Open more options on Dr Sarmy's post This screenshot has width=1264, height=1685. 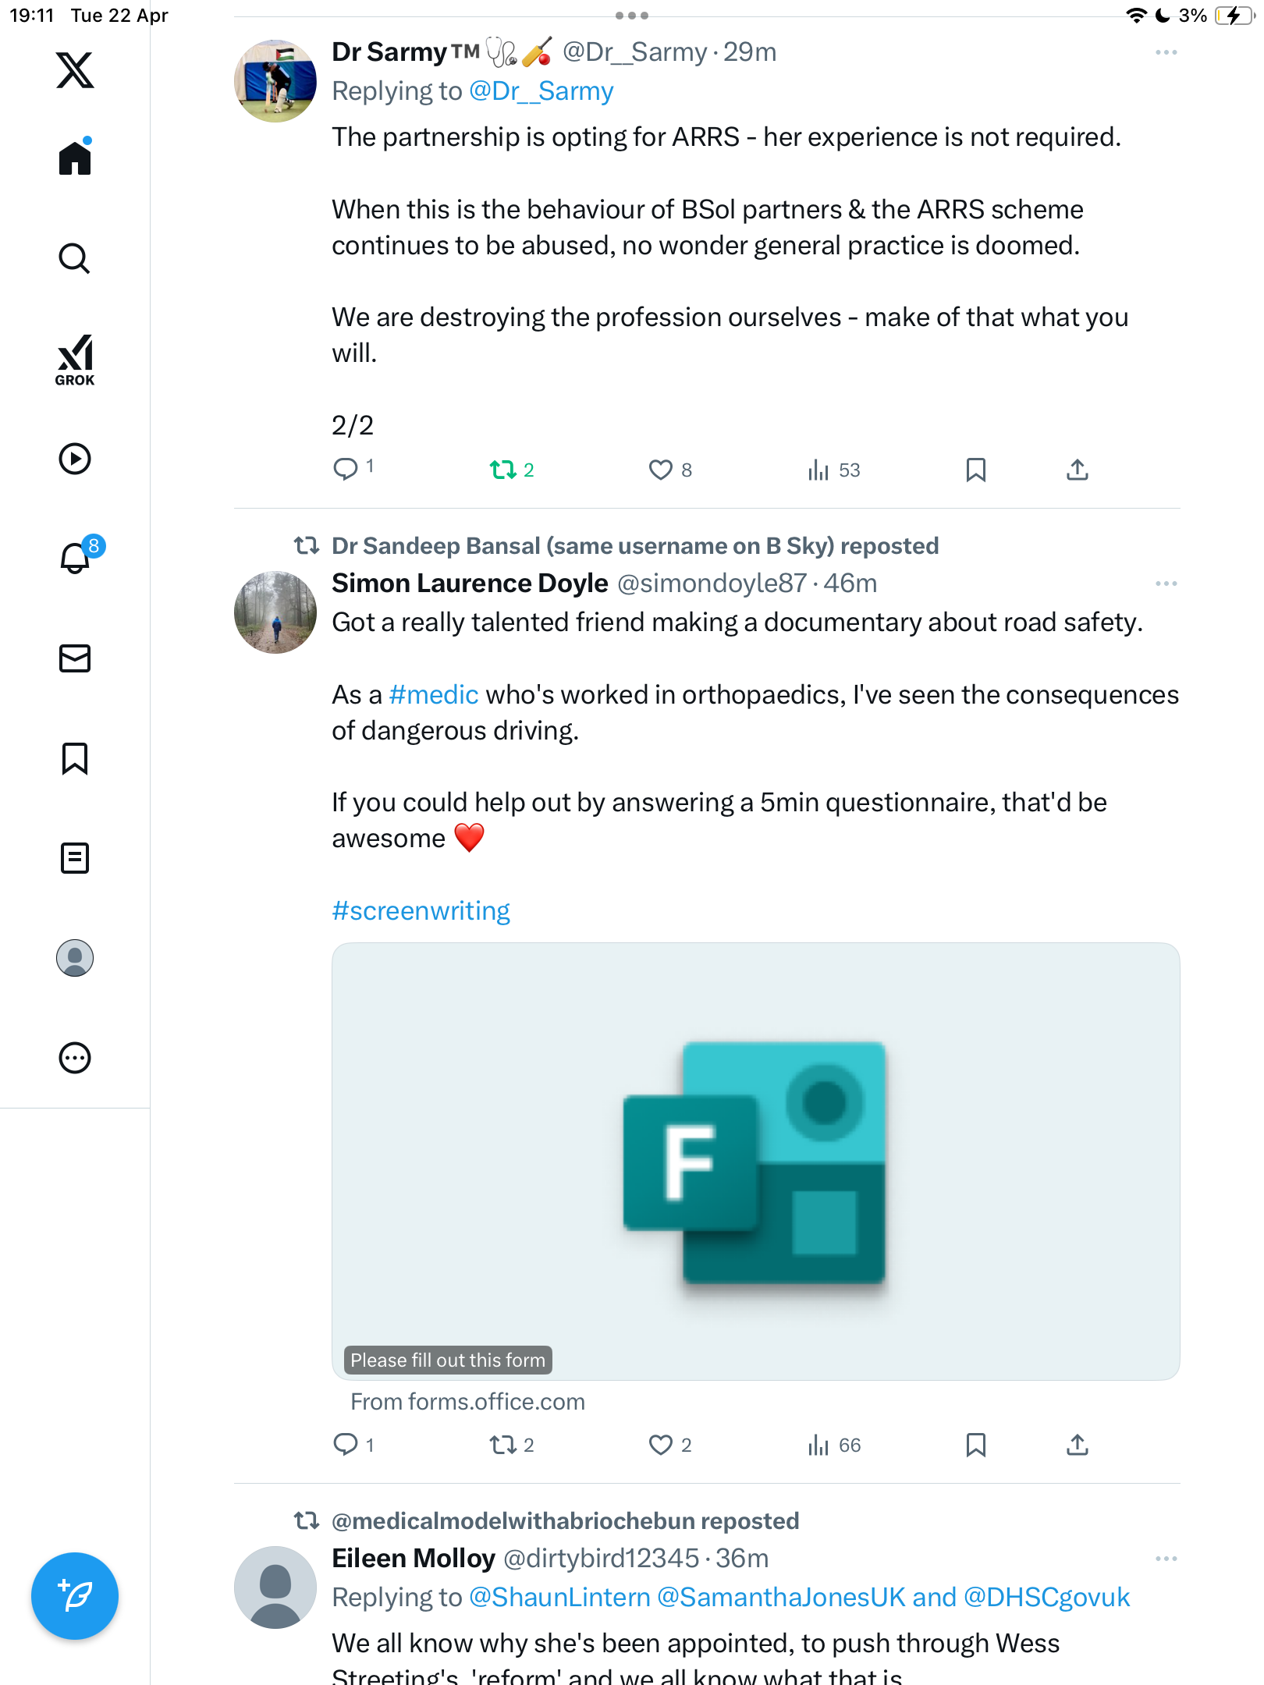[x=1166, y=52]
